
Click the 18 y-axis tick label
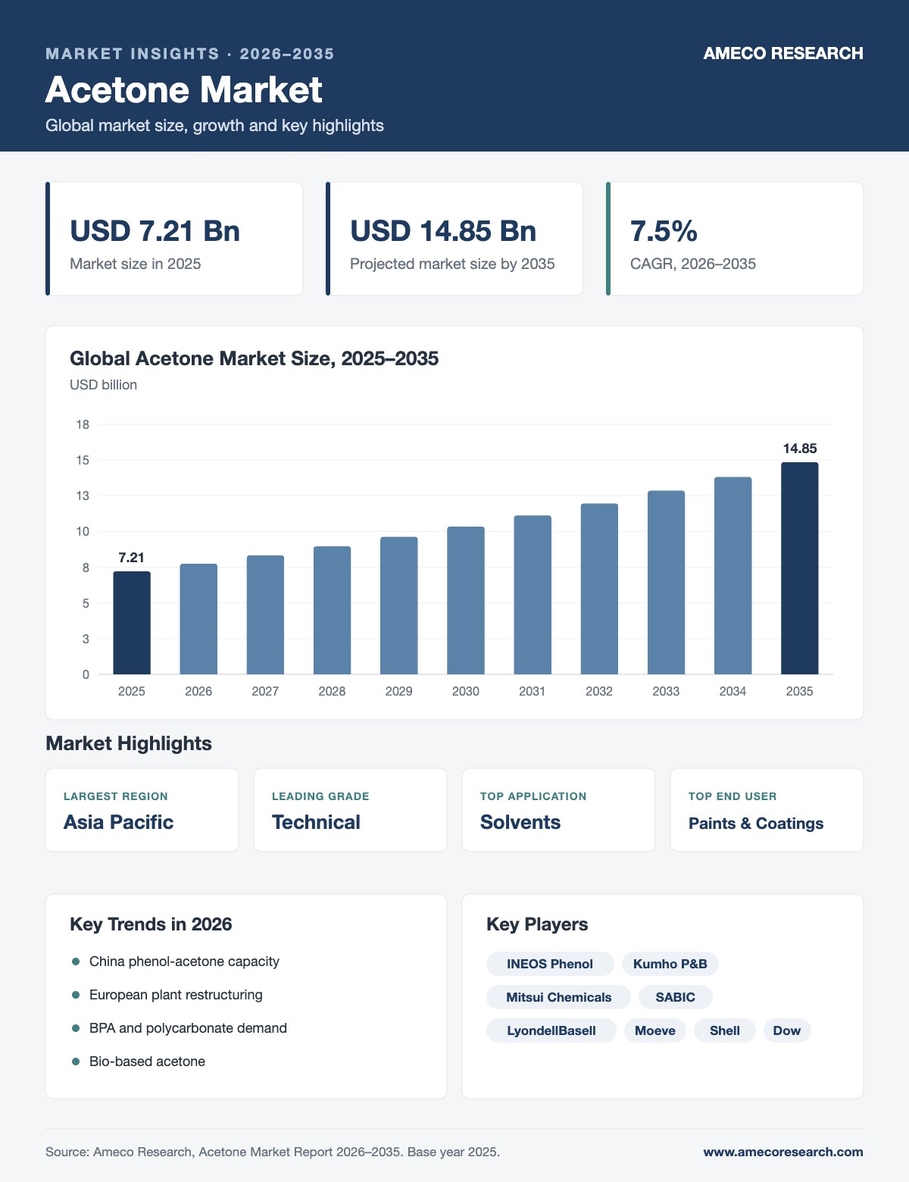click(83, 424)
